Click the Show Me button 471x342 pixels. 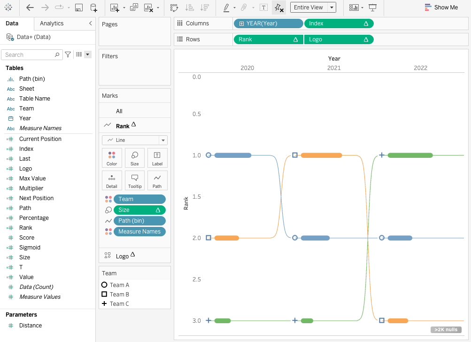[441, 8]
